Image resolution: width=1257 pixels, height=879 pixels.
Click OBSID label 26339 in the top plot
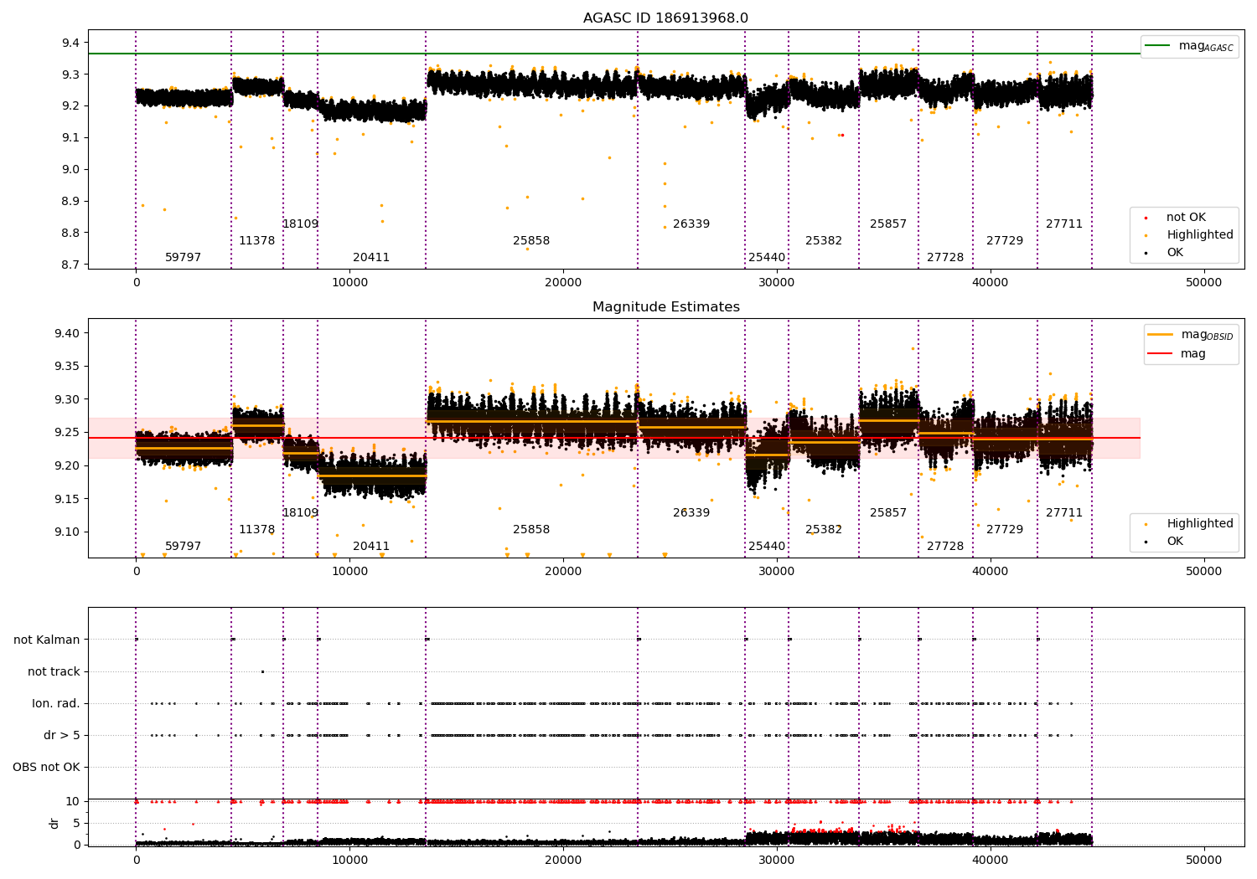pos(691,224)
